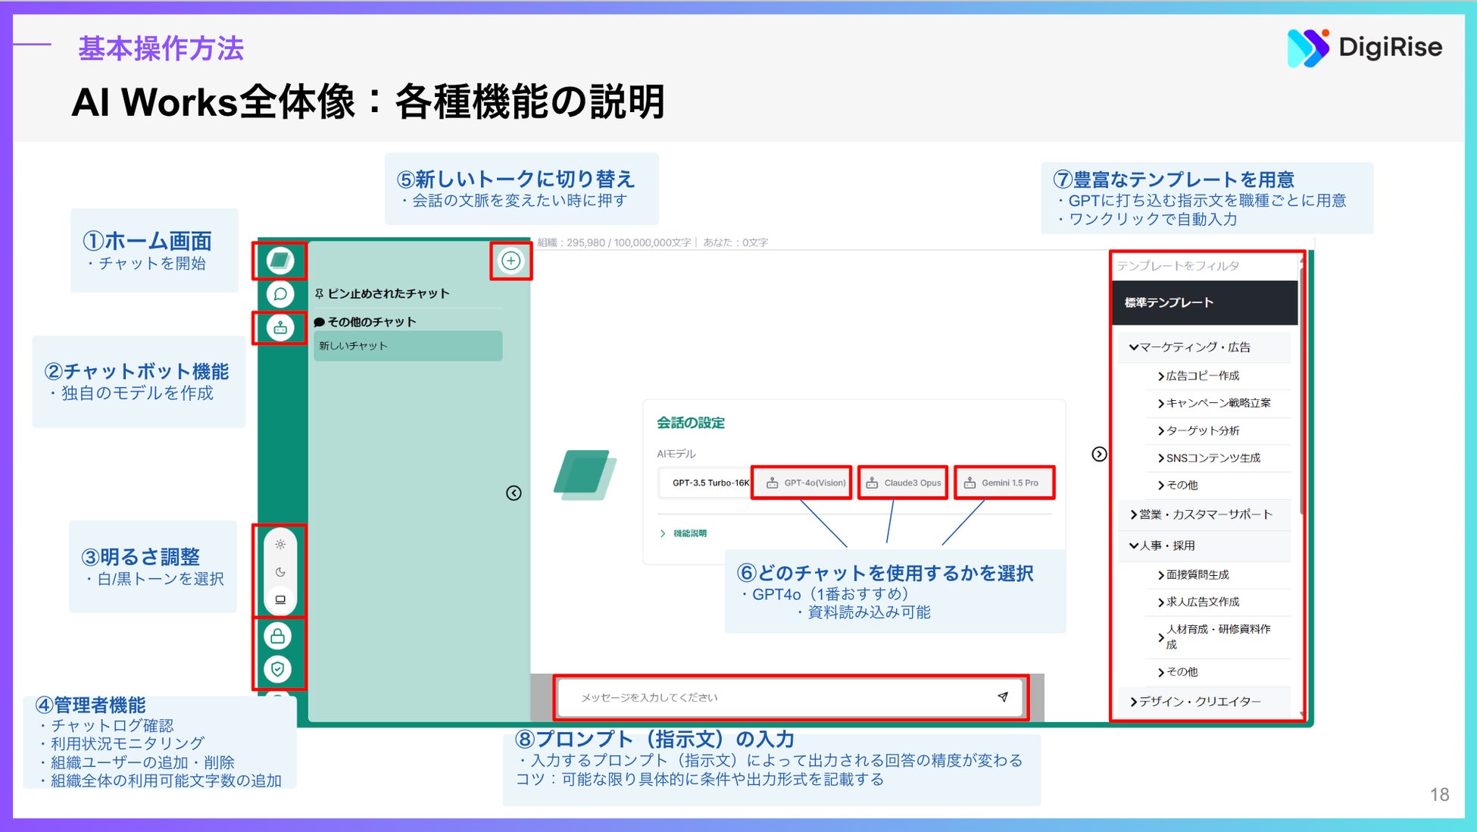1477x832 pixels.
Task: Start a new chat with plus icon
Action: 511,261
